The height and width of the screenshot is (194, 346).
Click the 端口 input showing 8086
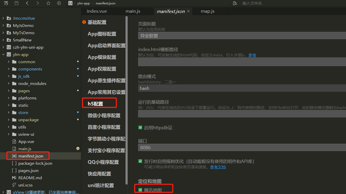(x=242, y=147)
